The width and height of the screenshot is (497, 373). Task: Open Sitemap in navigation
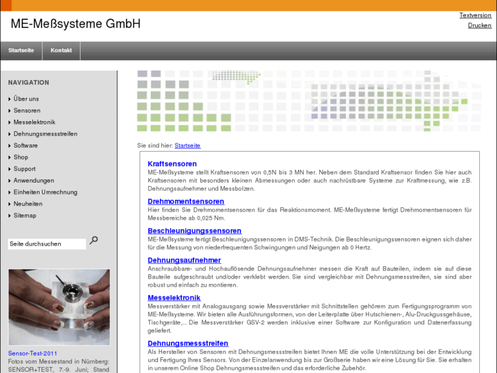click(25, 215)
